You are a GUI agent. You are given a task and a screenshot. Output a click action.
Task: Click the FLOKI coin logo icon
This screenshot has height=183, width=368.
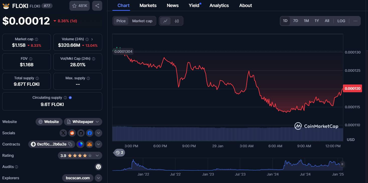pyautogui.click(x=6, y=6)
